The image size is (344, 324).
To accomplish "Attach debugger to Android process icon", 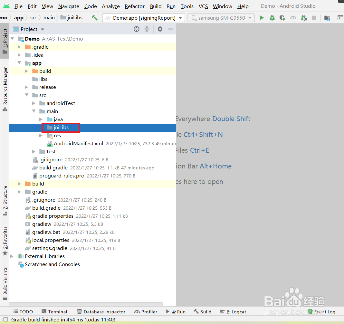I will click(x=304, y=18).
